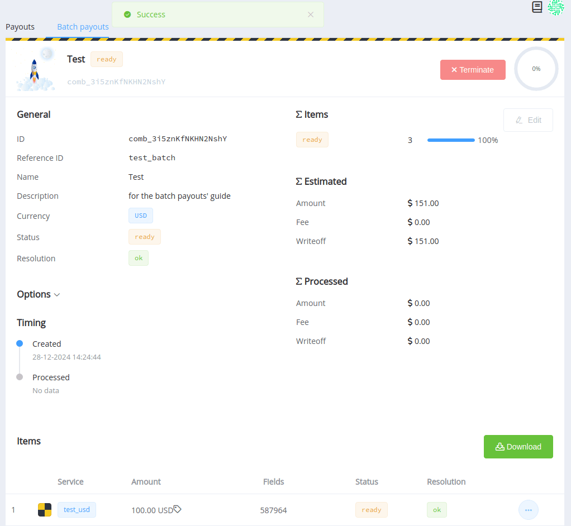Click the Created timeline marker dot
The height and width of the screenshot is (526, 571).
click(20, 343)
